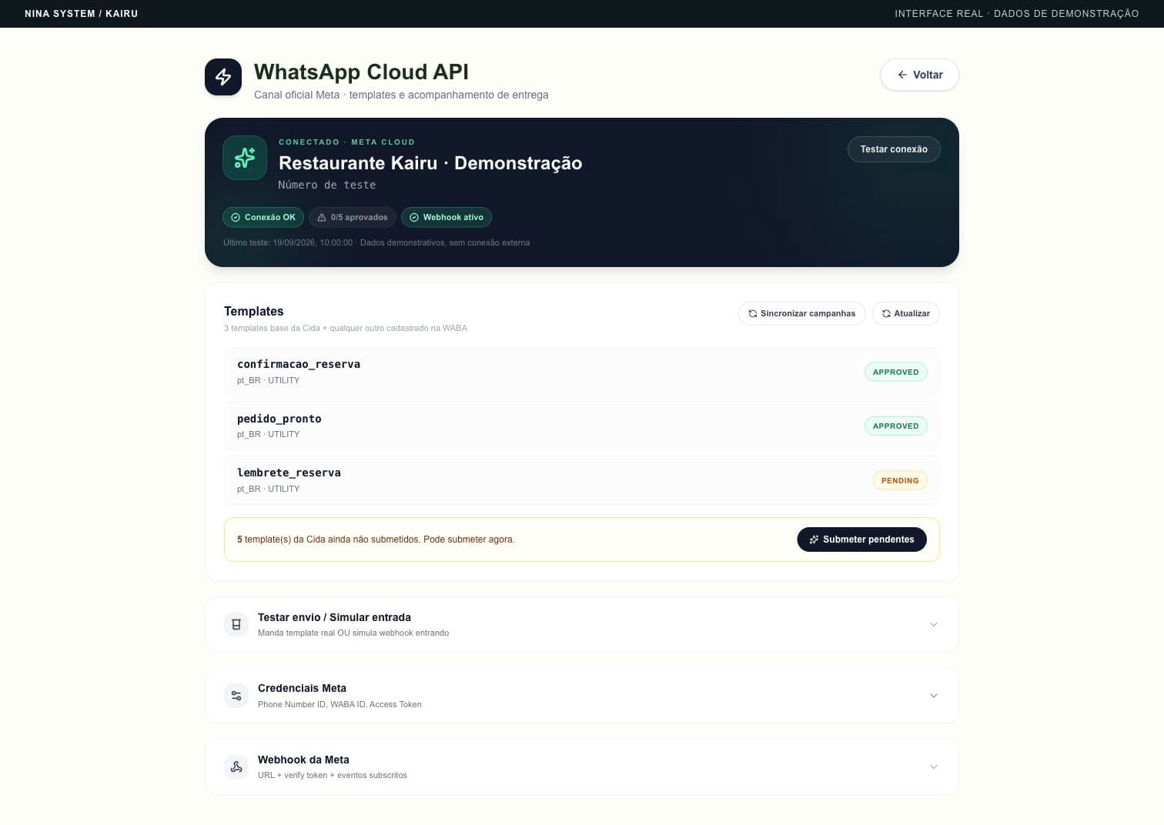This screenshot has width=1164, height=825.
Task: Click the Conexão OK status badge
Action: pyautogui.click(x=263, y=217)
